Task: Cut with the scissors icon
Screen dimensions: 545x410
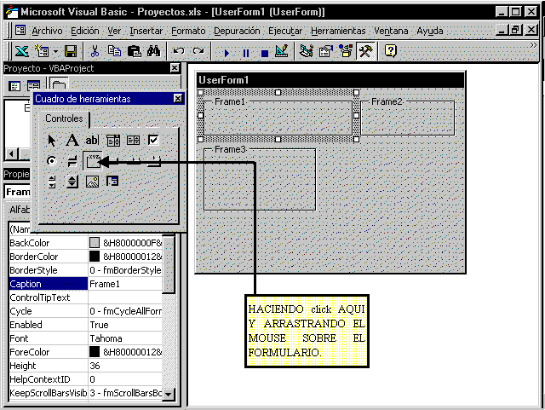Action: (95, 52)
